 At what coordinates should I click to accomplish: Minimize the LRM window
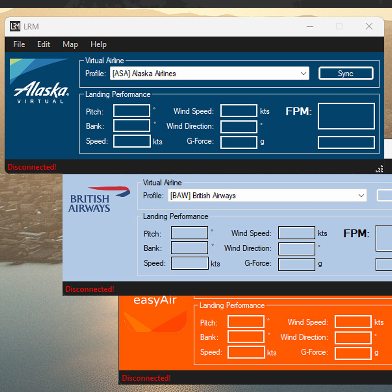pyautogui.click(x=310, y=26)
